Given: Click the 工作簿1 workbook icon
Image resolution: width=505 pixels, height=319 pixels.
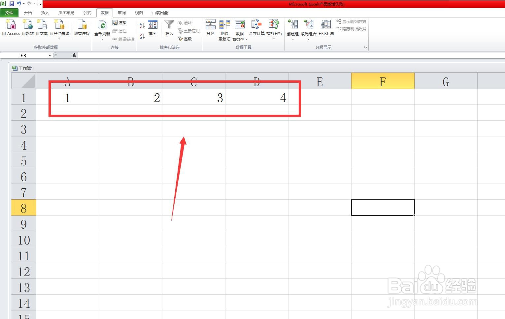Looking at the screenshot, I should coord(15,68).
